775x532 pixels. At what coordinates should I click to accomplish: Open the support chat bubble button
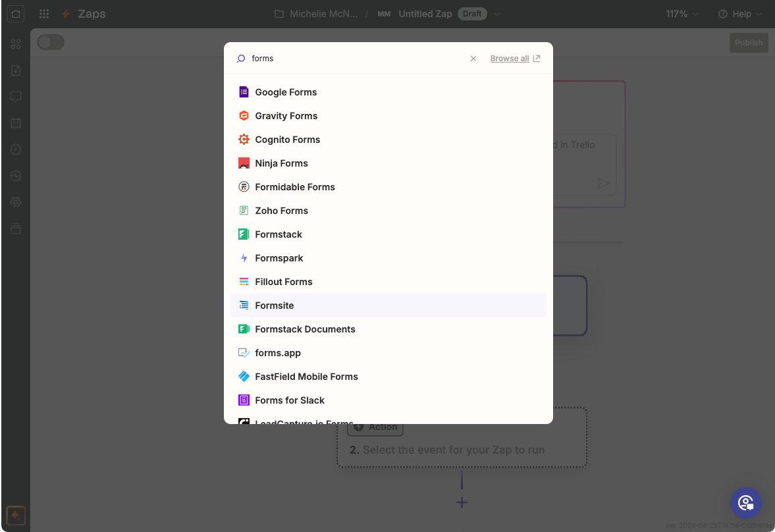pyautogui.click(x=746, y=503)
